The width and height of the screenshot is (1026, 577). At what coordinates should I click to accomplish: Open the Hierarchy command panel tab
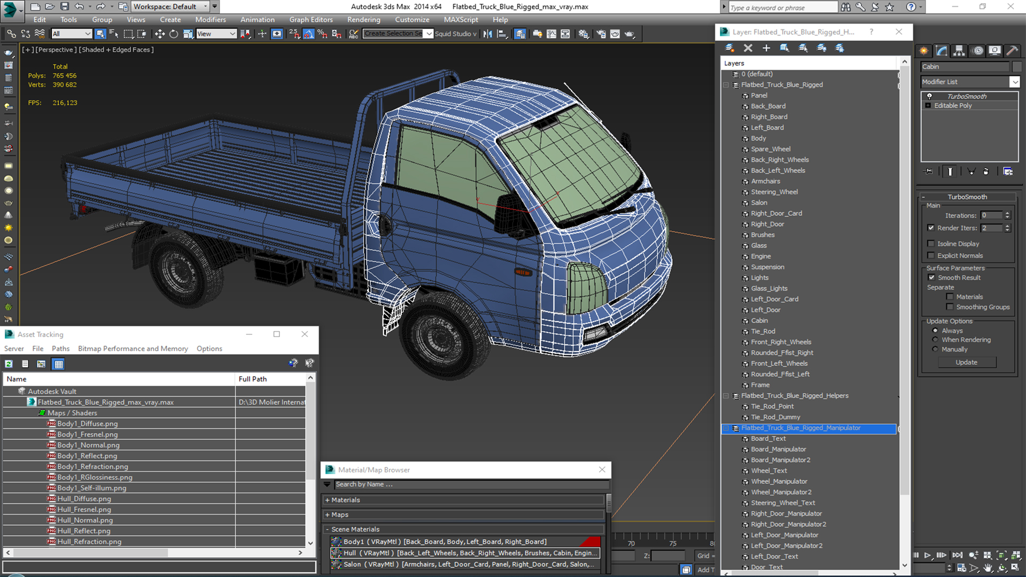click(x=959, y=51)
